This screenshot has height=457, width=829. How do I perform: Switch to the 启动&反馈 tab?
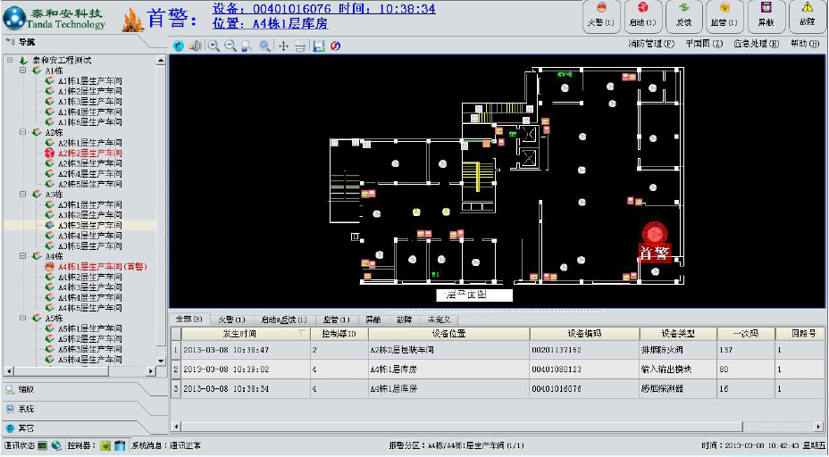coord(282,320)
